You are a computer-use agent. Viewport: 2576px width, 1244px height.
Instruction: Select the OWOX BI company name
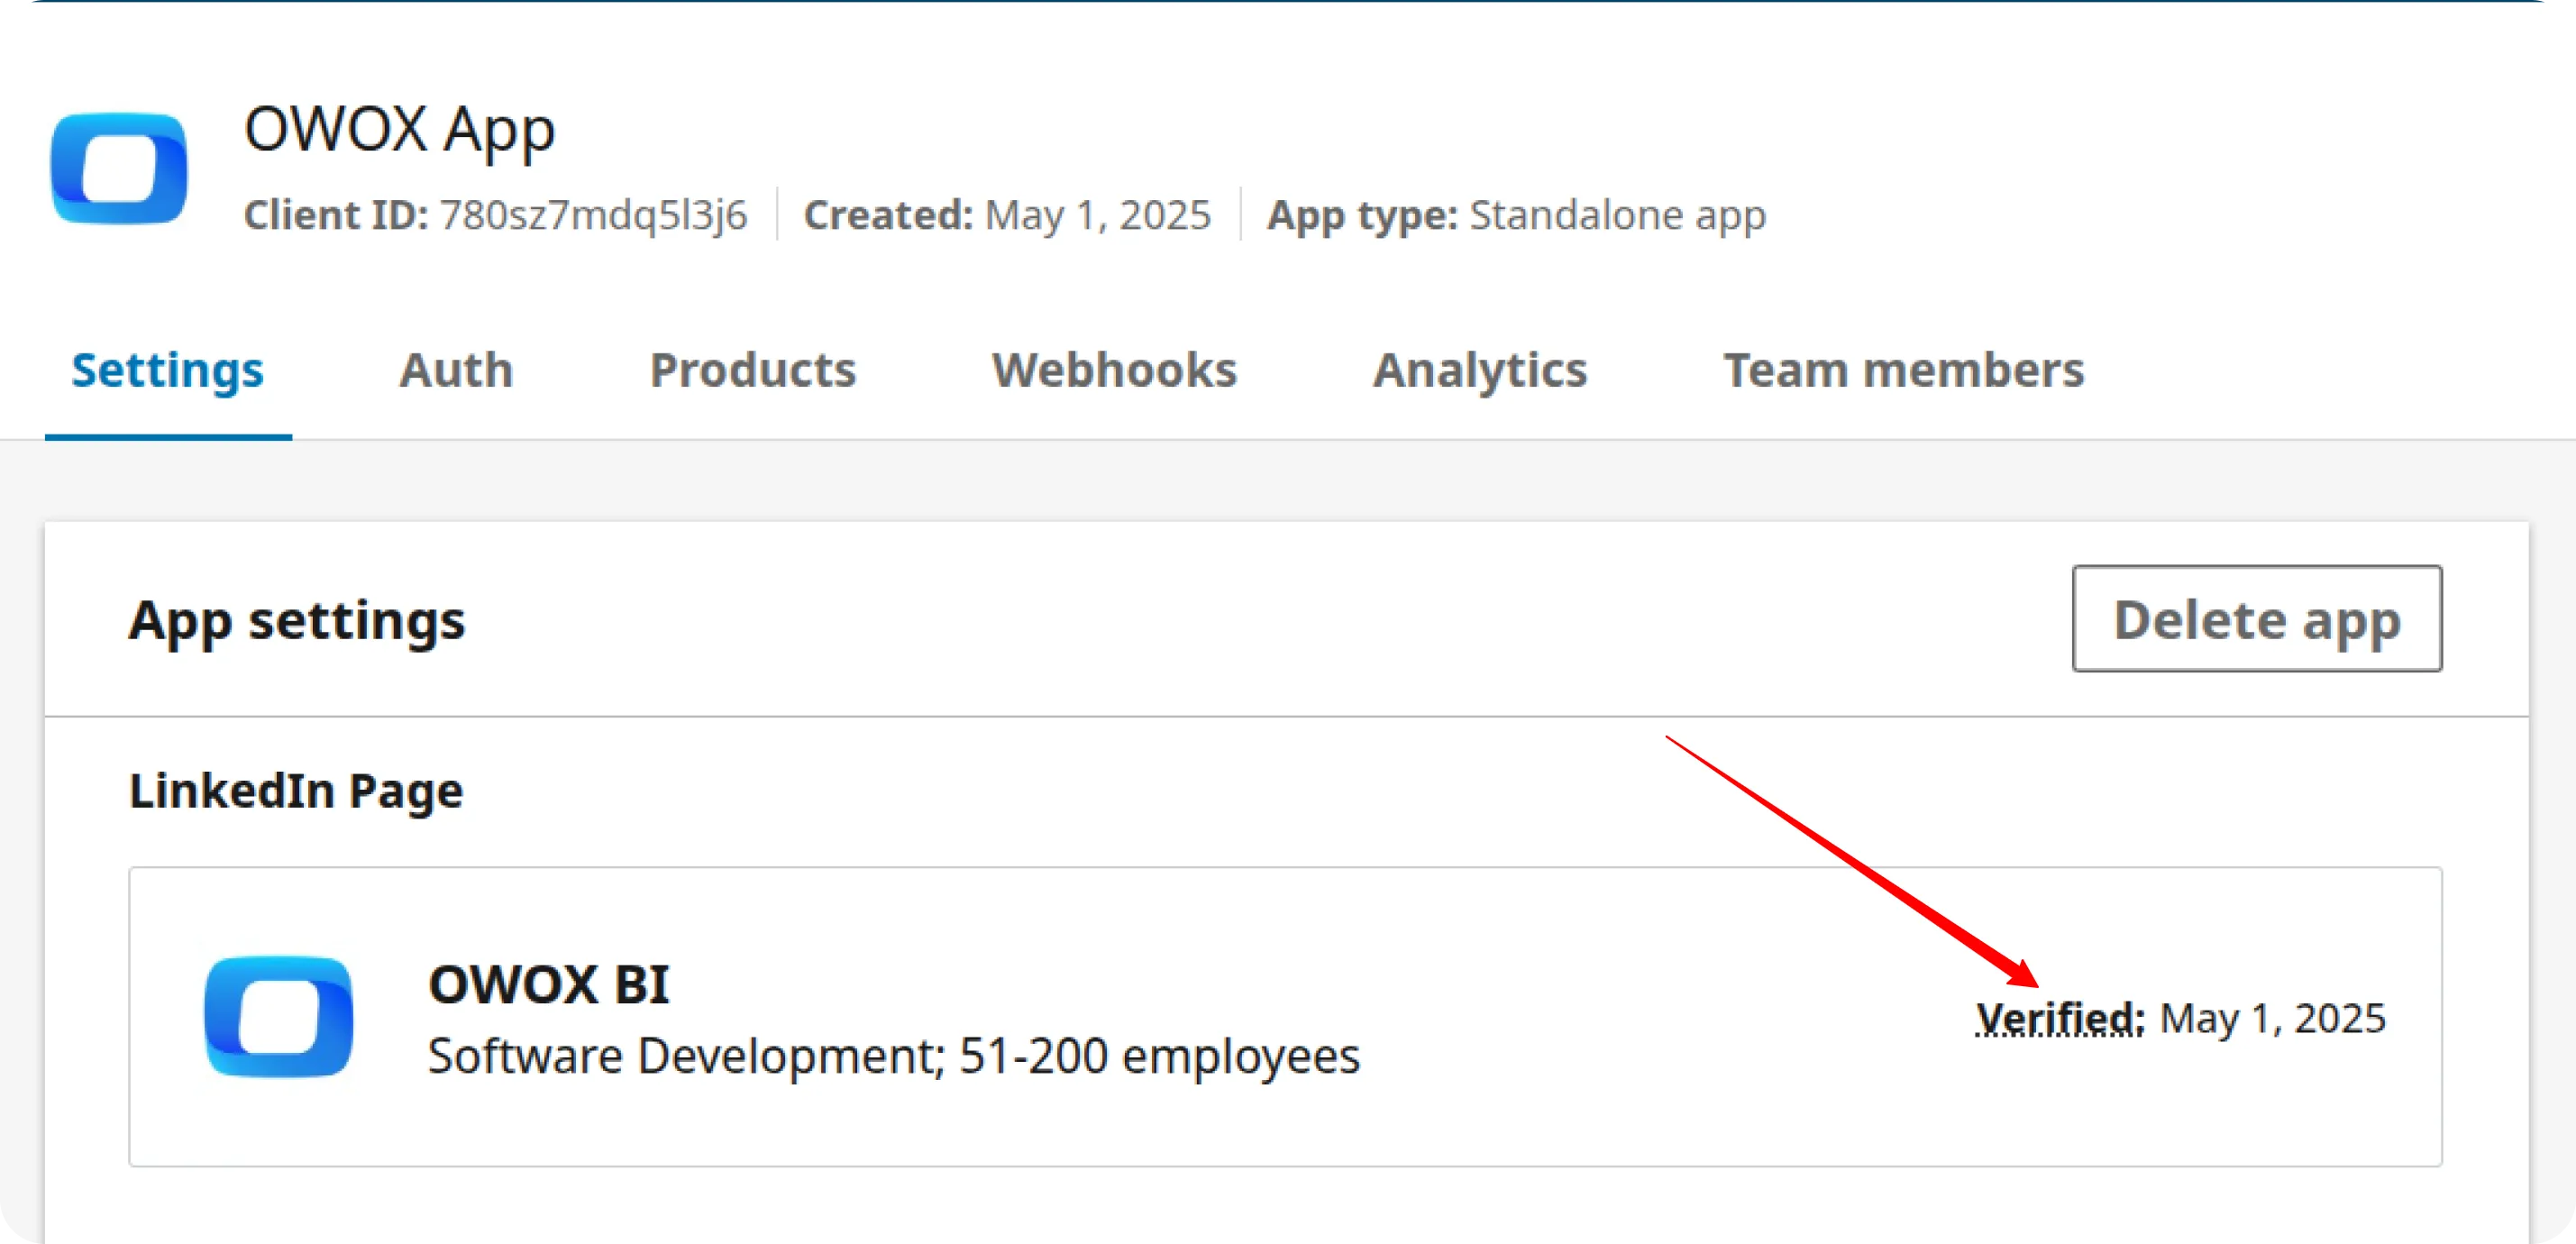pyautogui.click(x=549, y=984)
